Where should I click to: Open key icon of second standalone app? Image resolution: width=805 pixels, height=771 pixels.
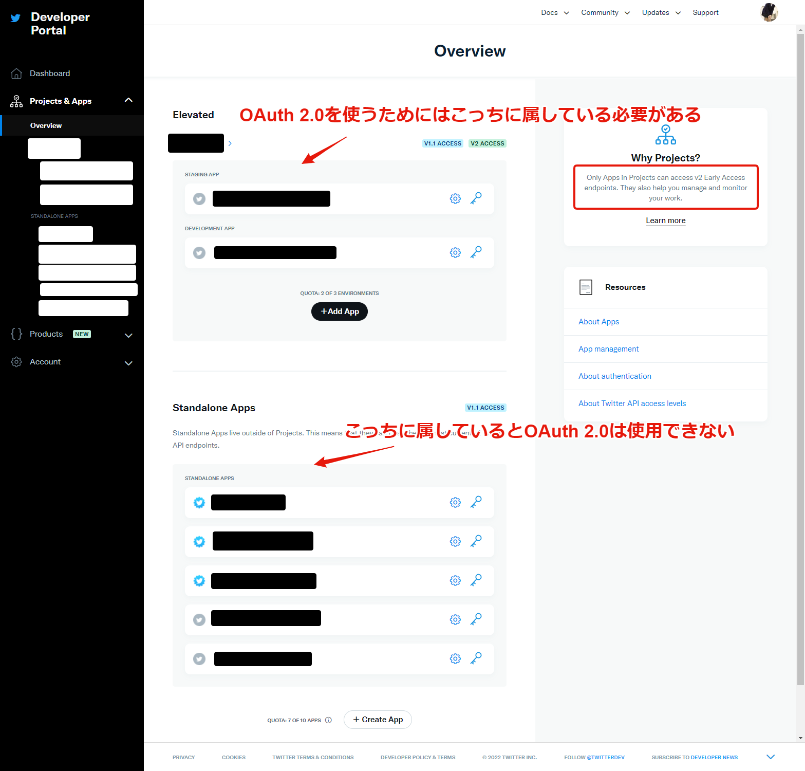[476, 541]
